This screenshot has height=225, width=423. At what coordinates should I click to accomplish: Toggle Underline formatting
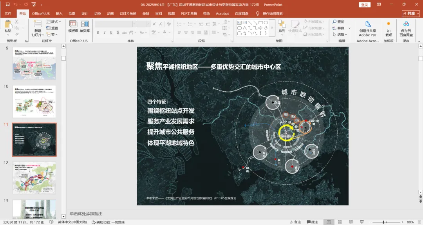pyautogui.click(x=111, y=33)
